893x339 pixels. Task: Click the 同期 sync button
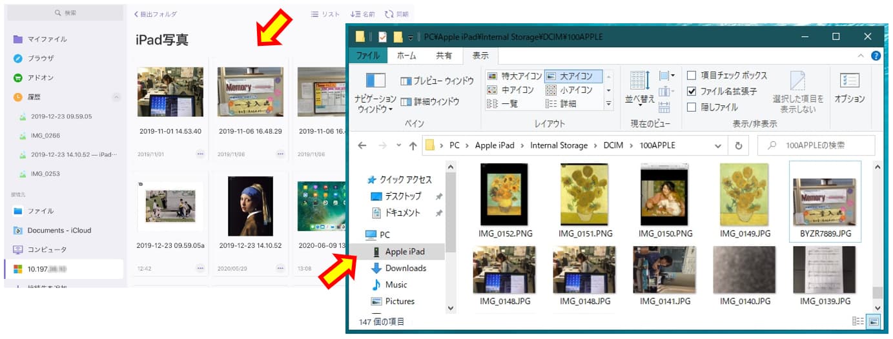[396, 14]
